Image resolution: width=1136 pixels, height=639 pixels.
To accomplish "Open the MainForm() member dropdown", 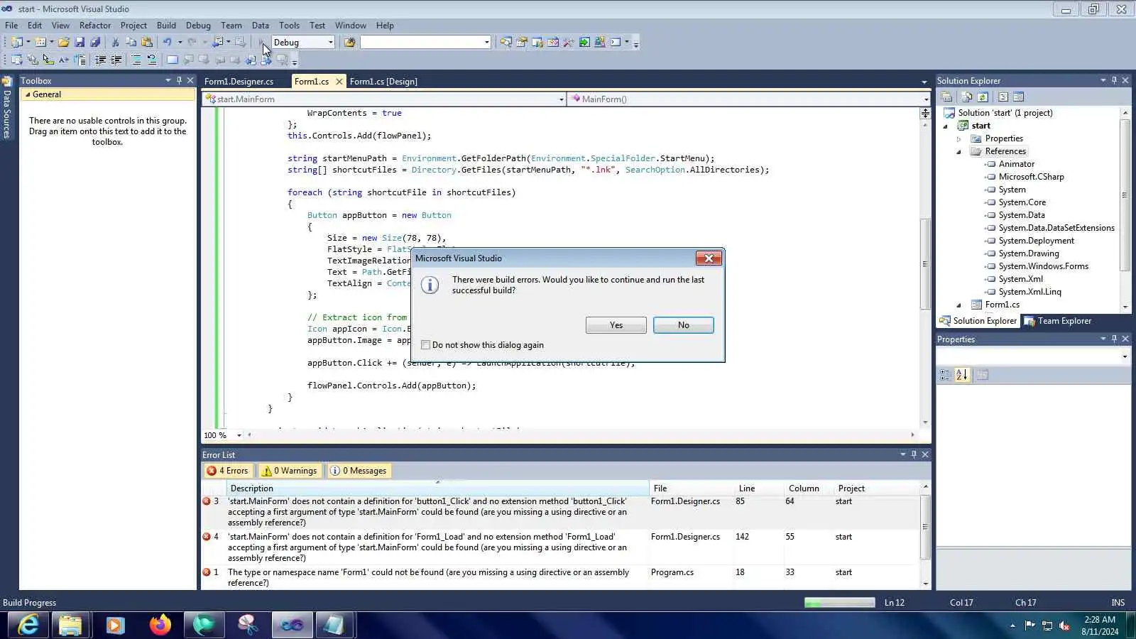I will click(x=926, y=99).
